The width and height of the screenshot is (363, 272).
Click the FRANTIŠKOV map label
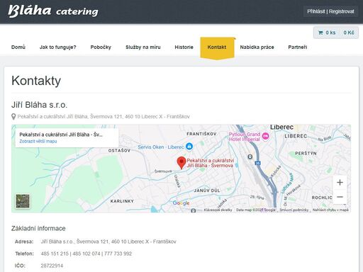tap(201, 134)
